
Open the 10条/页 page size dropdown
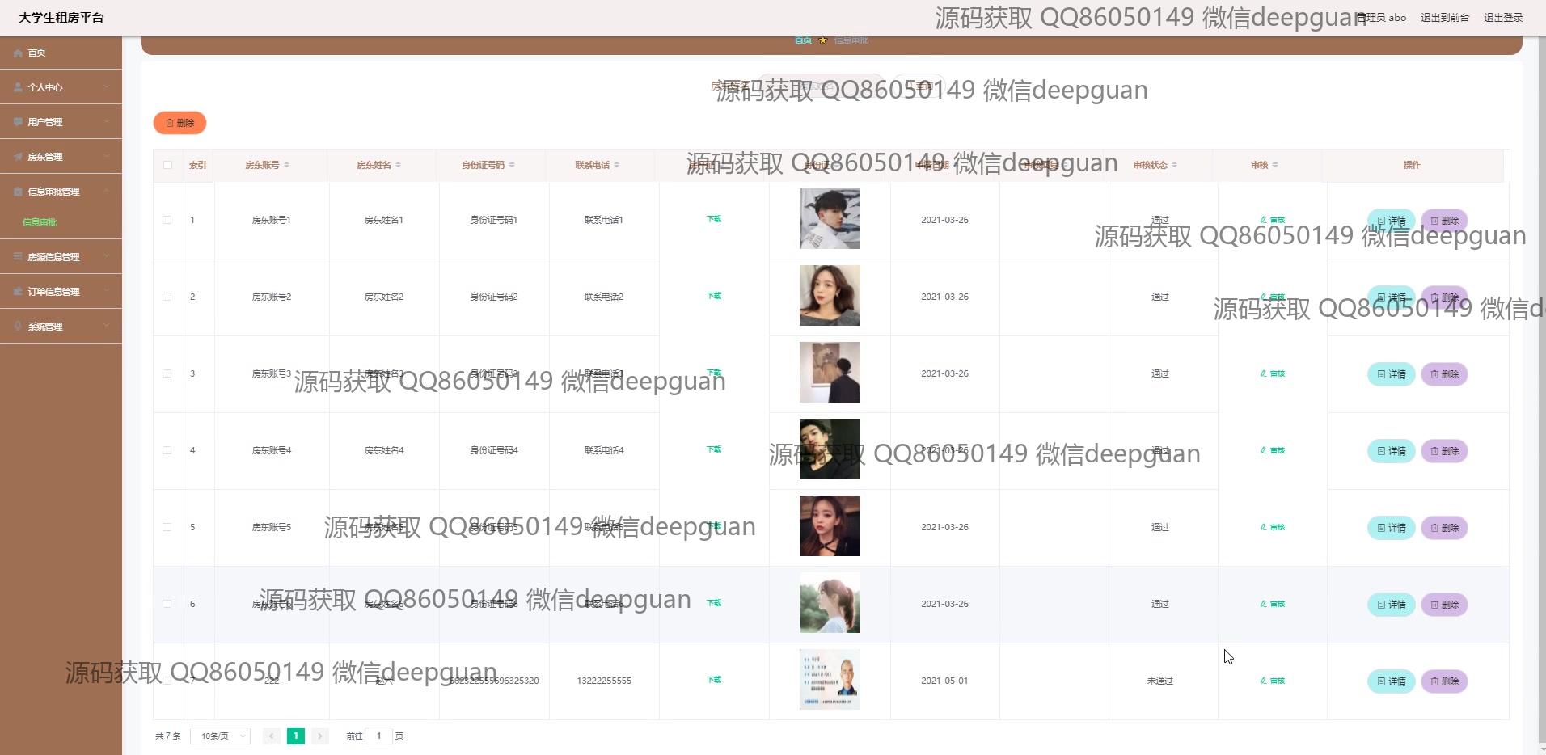pyautogui.click(x=220, y=736)
